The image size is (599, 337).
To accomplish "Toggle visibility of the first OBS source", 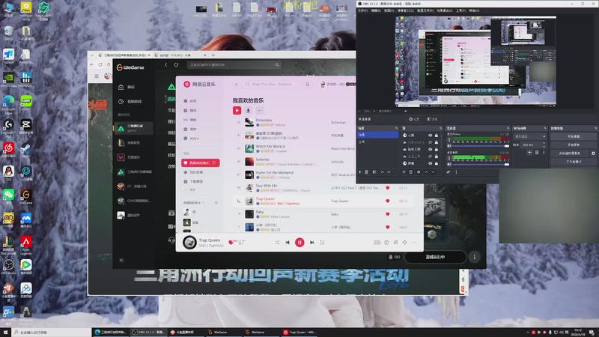I will (x=430, y=136).
